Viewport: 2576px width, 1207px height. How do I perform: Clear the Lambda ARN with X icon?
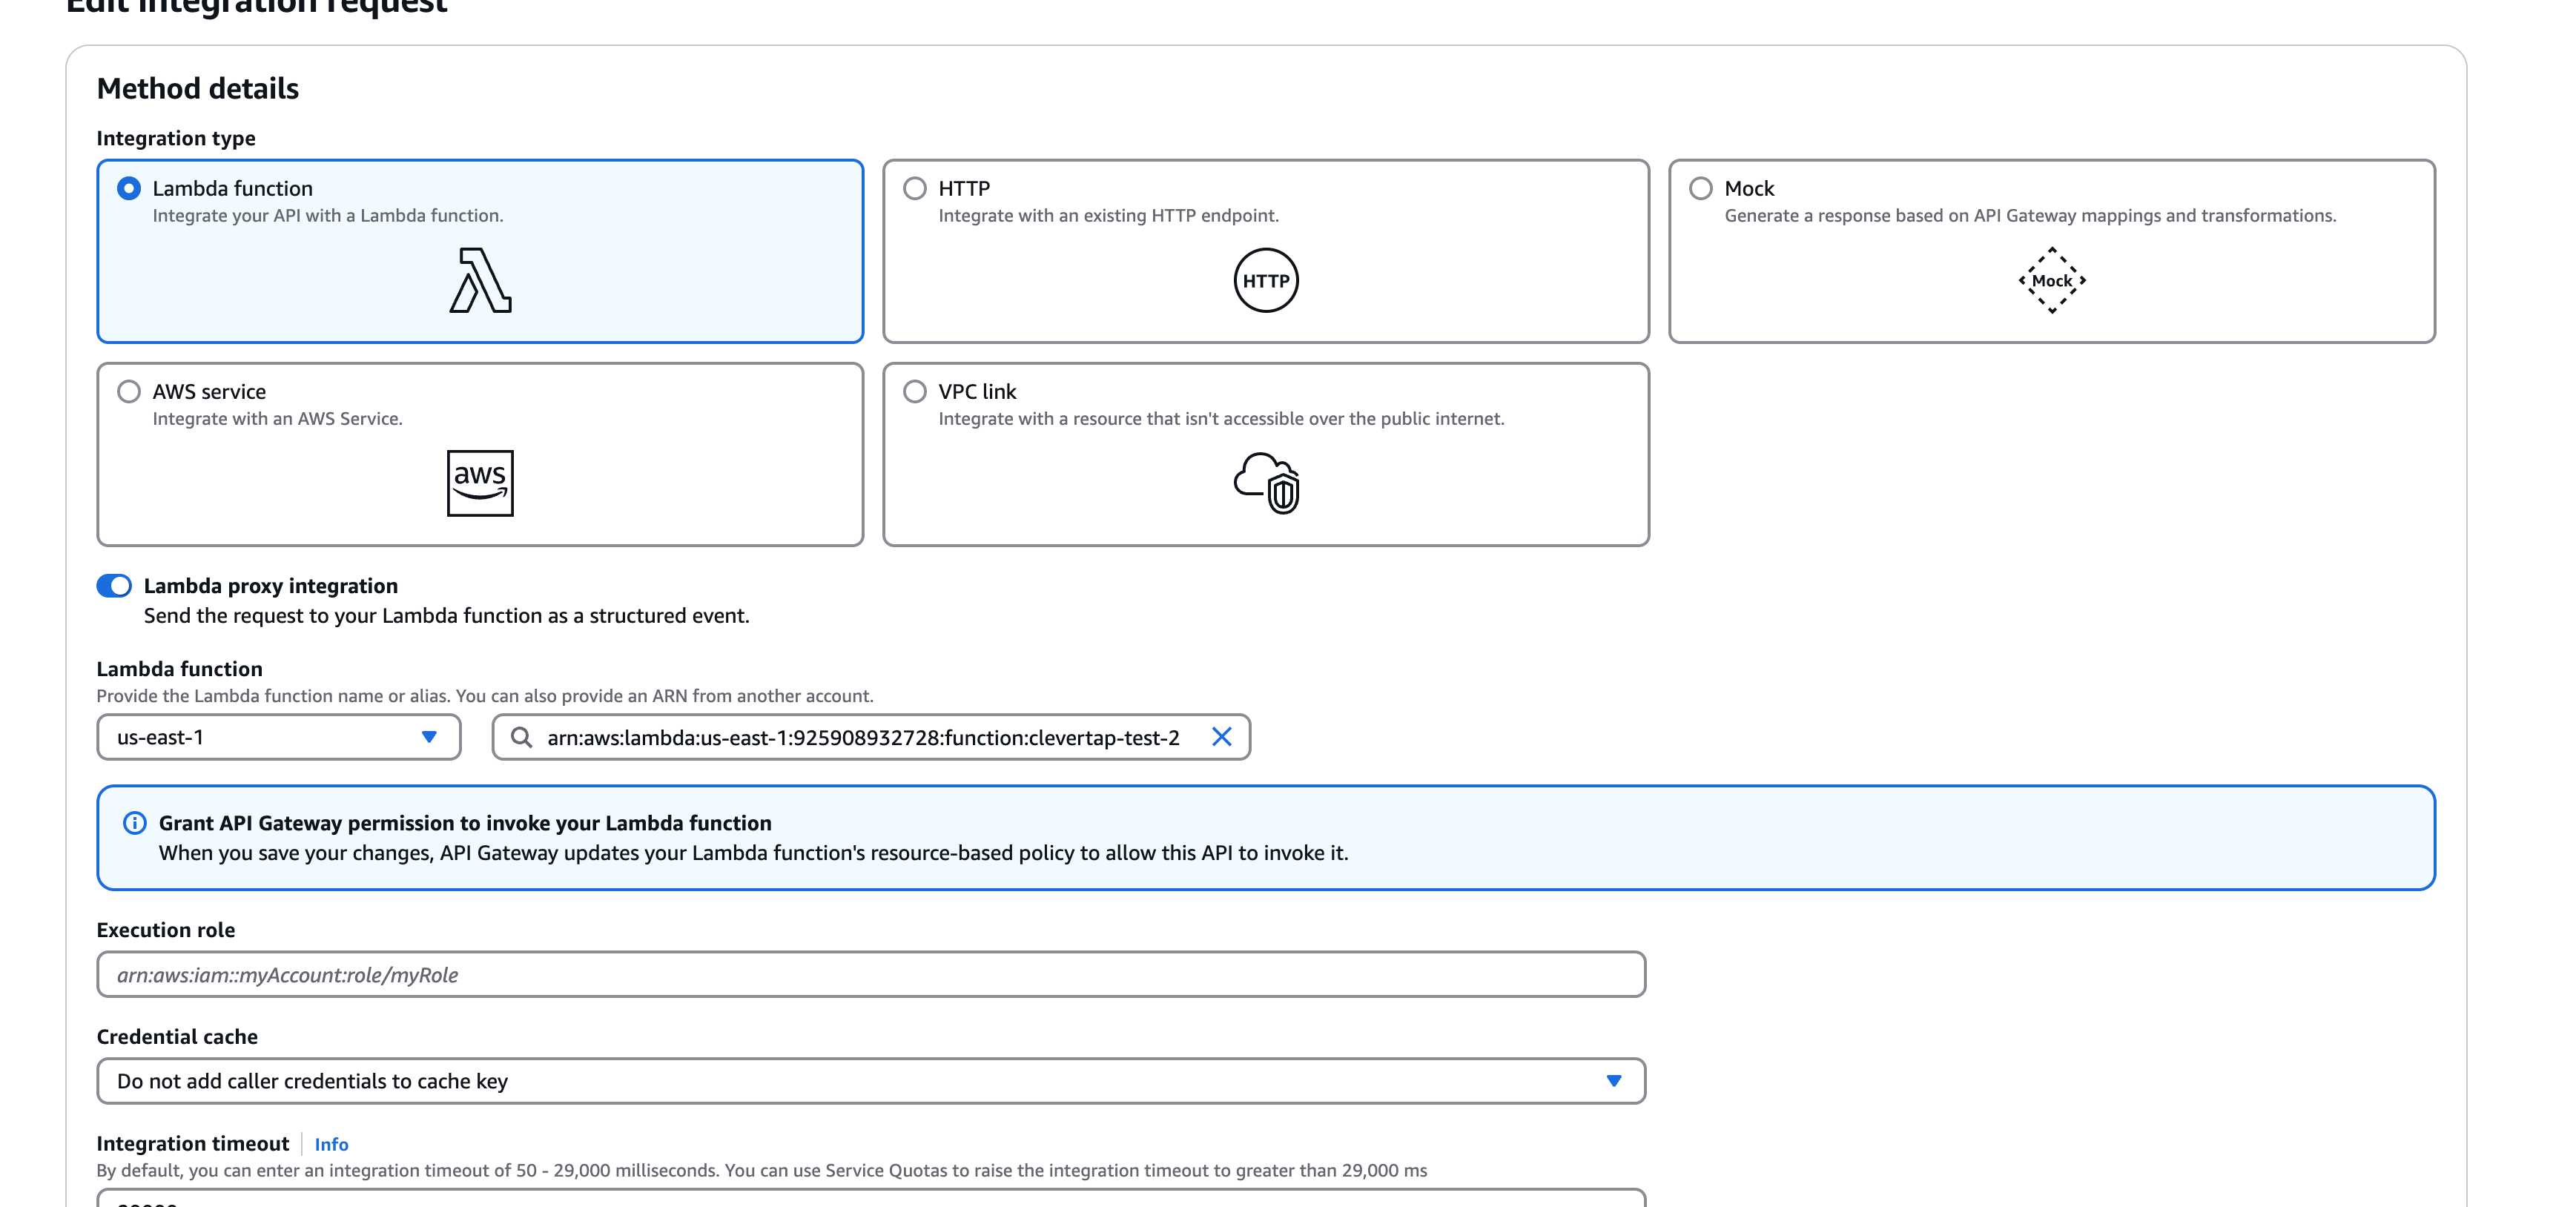click(x=1221, y=737)
